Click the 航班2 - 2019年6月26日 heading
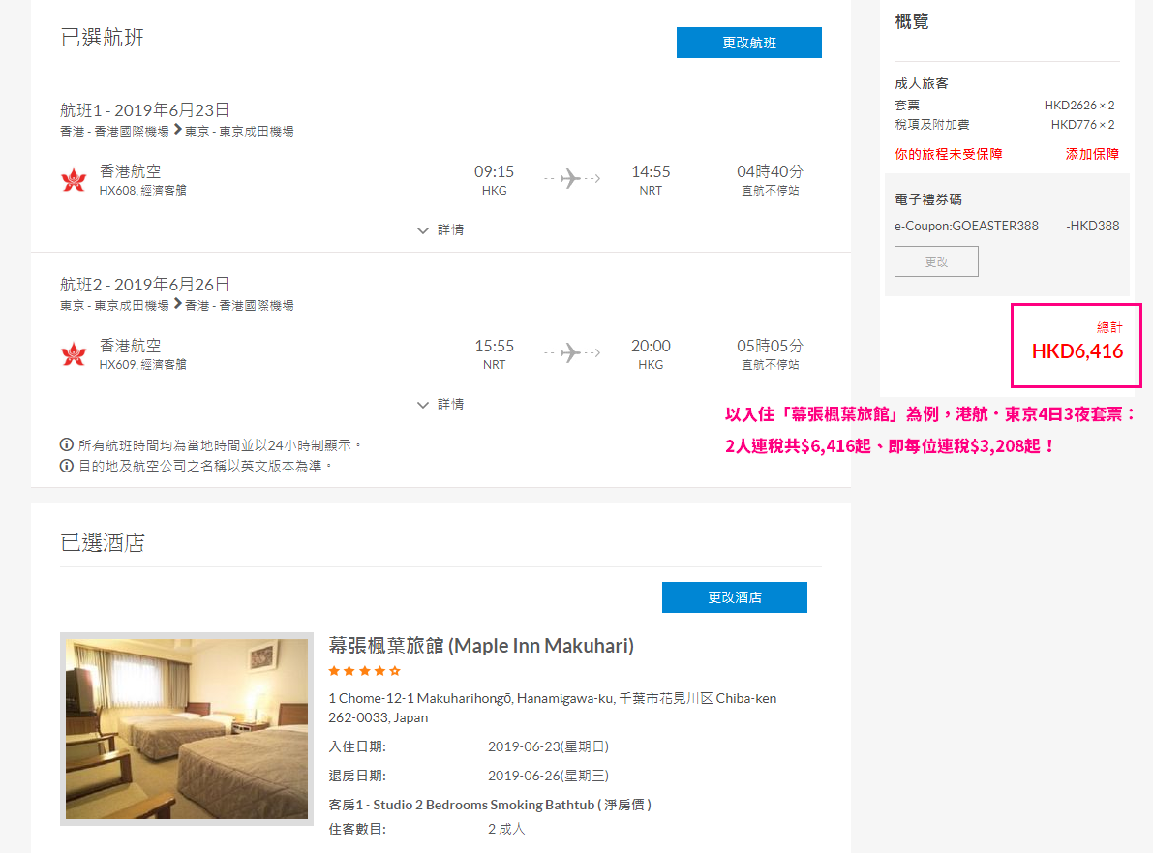This screenshot has width=1153, height=853. tap(145, 285)
